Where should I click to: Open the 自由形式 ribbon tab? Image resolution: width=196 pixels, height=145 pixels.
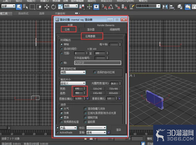click(23, 13)
